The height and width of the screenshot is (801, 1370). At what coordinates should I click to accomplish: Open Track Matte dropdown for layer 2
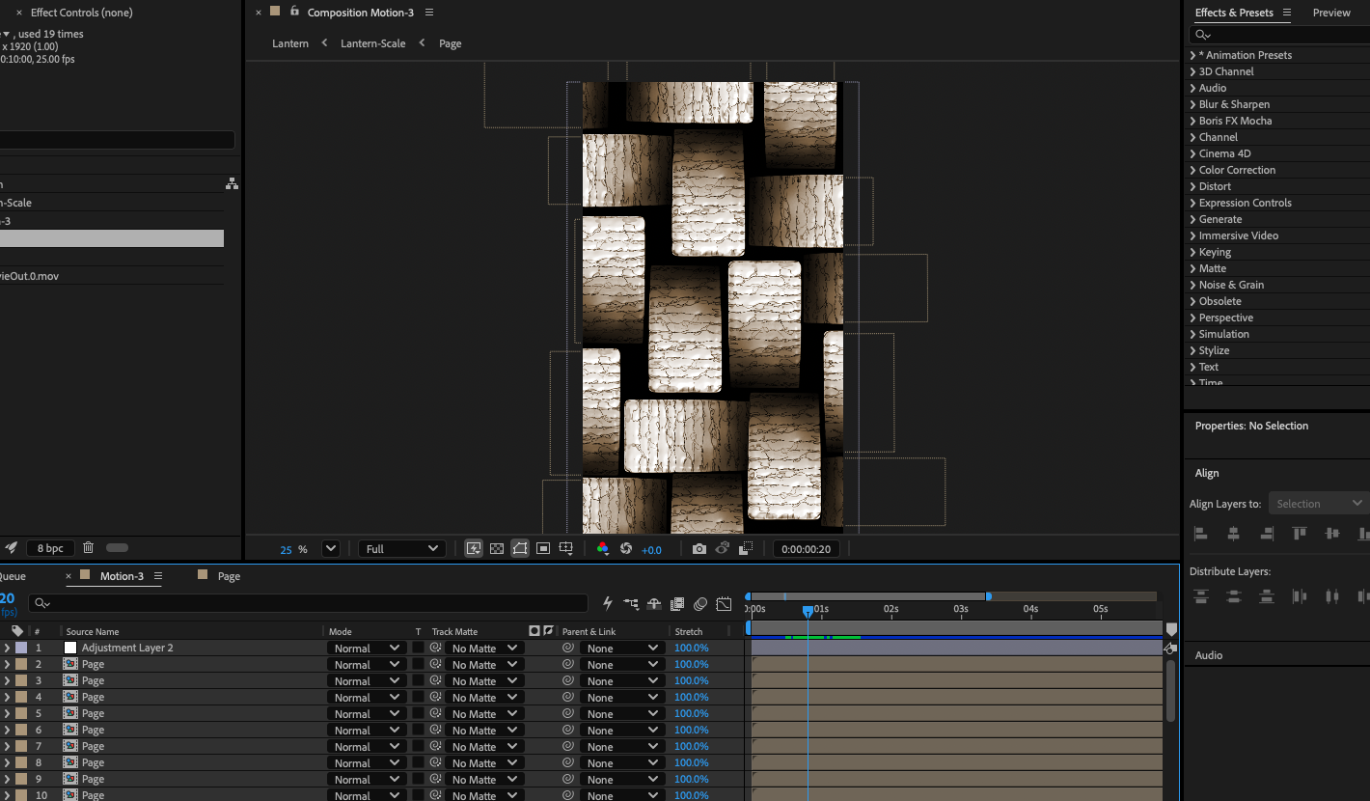(485, 665)
